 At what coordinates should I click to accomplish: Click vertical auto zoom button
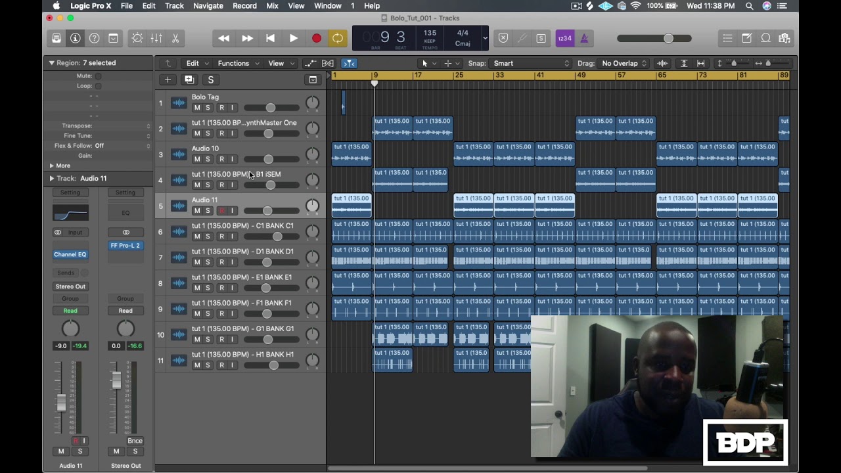click(684, 63)
